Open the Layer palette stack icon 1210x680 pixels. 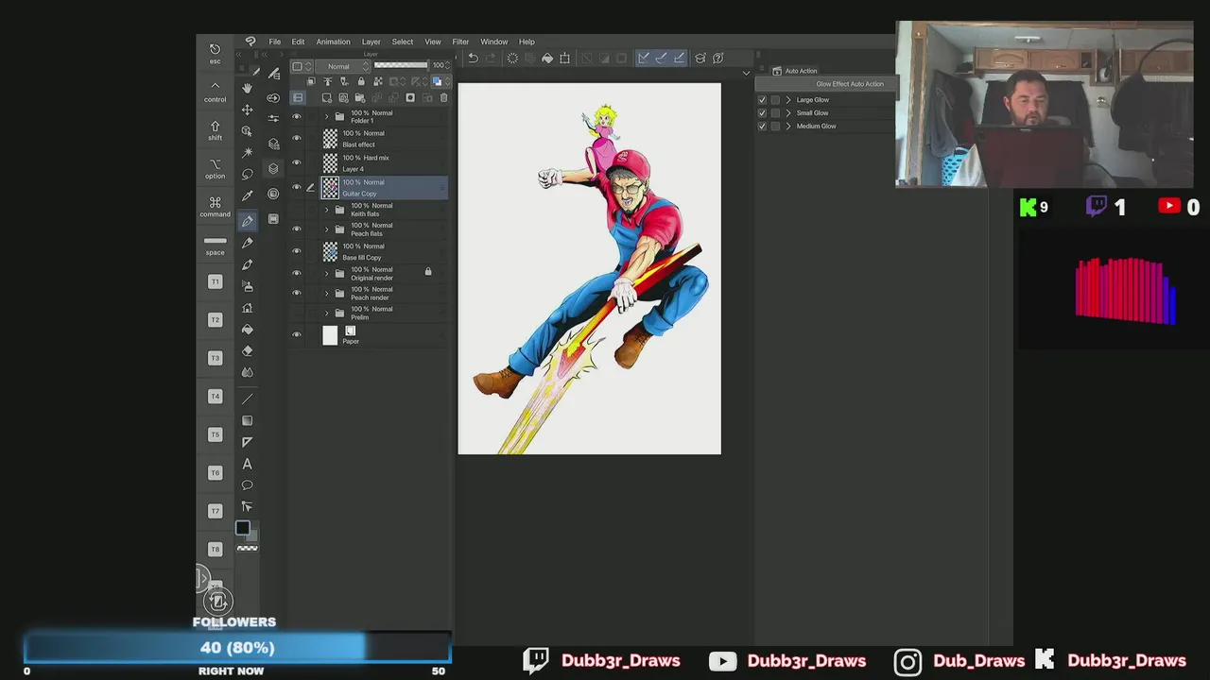click(273, 168)
